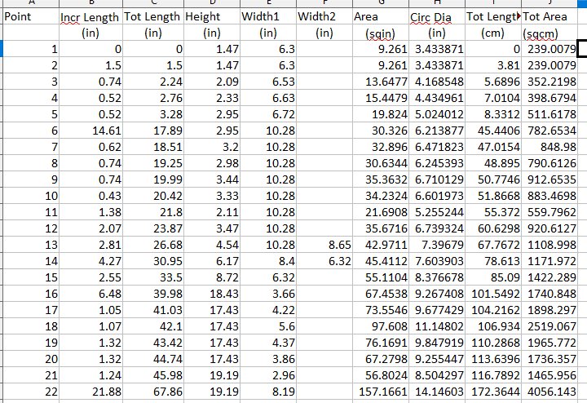The image size is (587, 403).
Task: Click Width1 cell 2.96
Action: 268,375
